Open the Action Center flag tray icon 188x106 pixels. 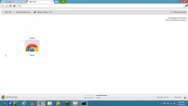point(164,103)
